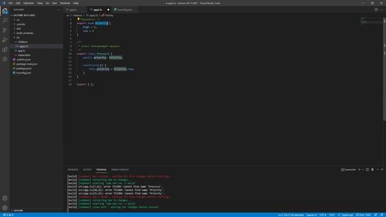Open editor More Actions ellipsis
The width and height of the screenshot is (386, 217).
pyautogui.click(x=381, y=10)
